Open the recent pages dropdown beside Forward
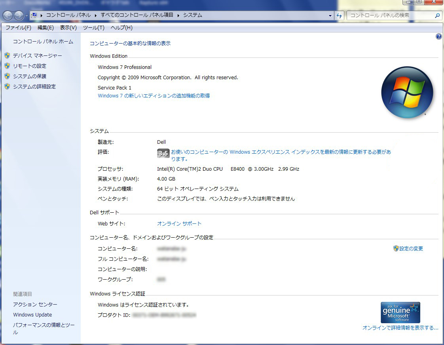The height and width of the screenshot is (345, 444). pos(27,15)
